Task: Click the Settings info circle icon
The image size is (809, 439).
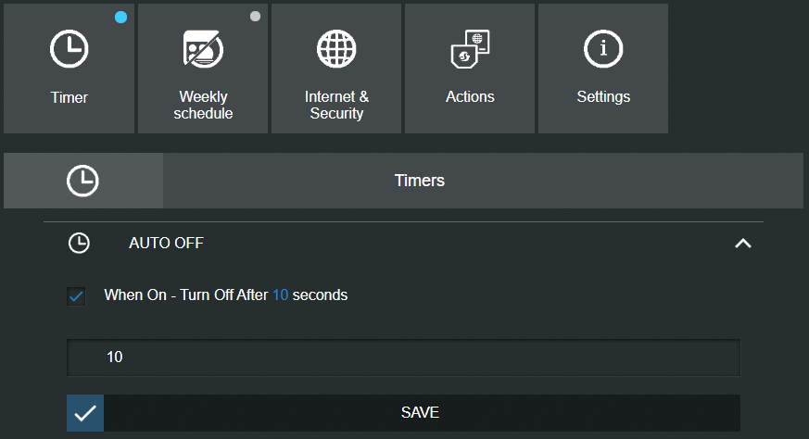Action: point(603,49)
